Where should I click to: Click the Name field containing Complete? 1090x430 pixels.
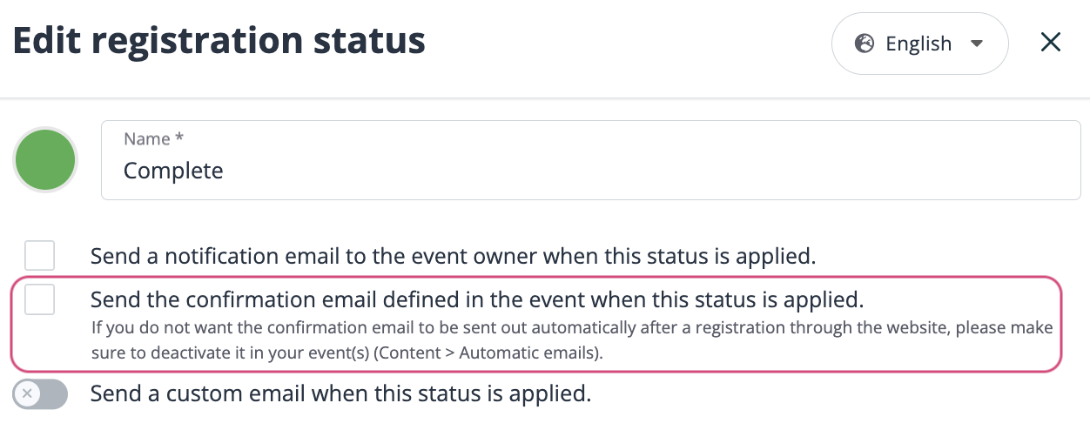591,160
